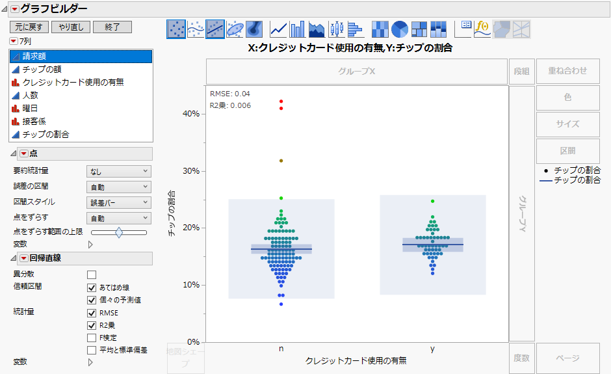
Task: Open the 要約統計量 dropdown
Action: [x=118, y=171]
